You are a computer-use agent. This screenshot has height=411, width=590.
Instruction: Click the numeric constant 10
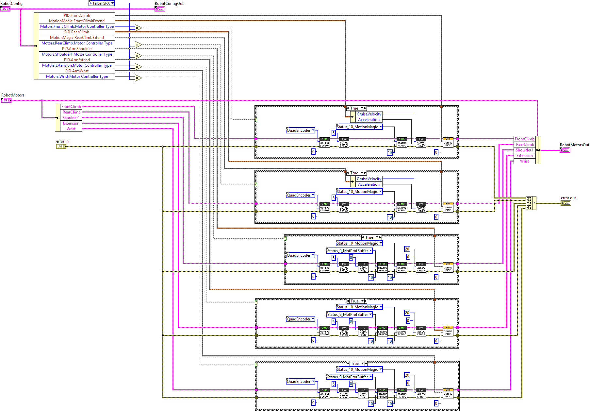tap(389, 152)
